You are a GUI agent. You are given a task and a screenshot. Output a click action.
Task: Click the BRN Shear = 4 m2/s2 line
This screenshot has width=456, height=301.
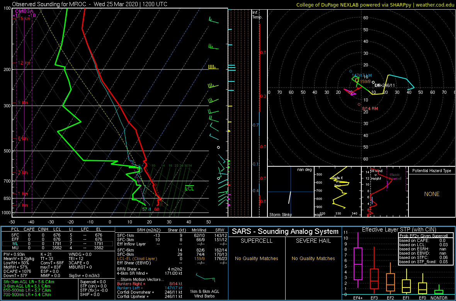pos(150,269)
